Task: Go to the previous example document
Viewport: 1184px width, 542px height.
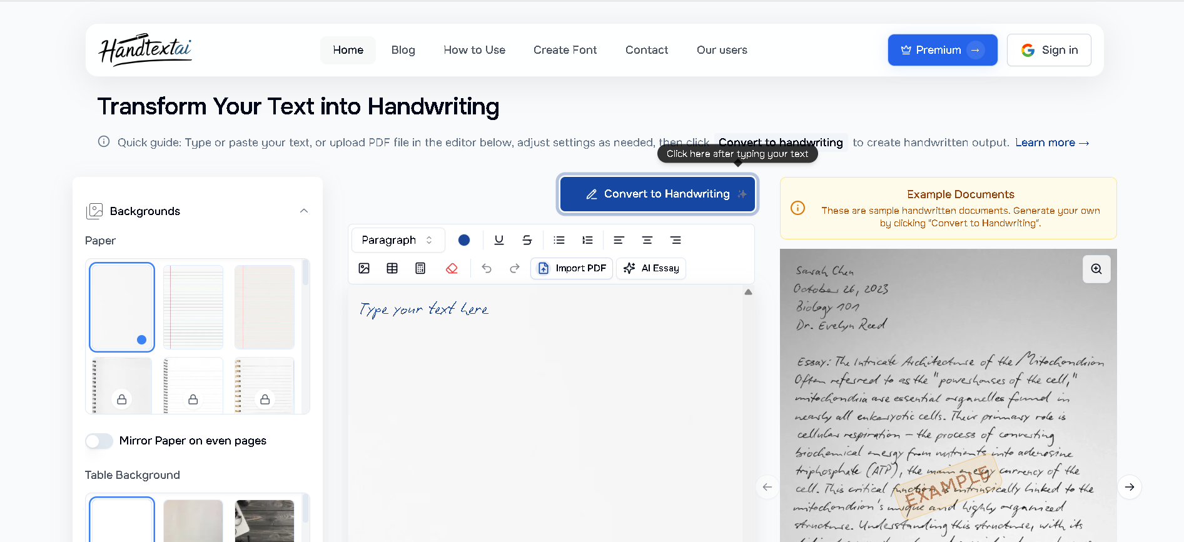Action: tap(767, 487)
